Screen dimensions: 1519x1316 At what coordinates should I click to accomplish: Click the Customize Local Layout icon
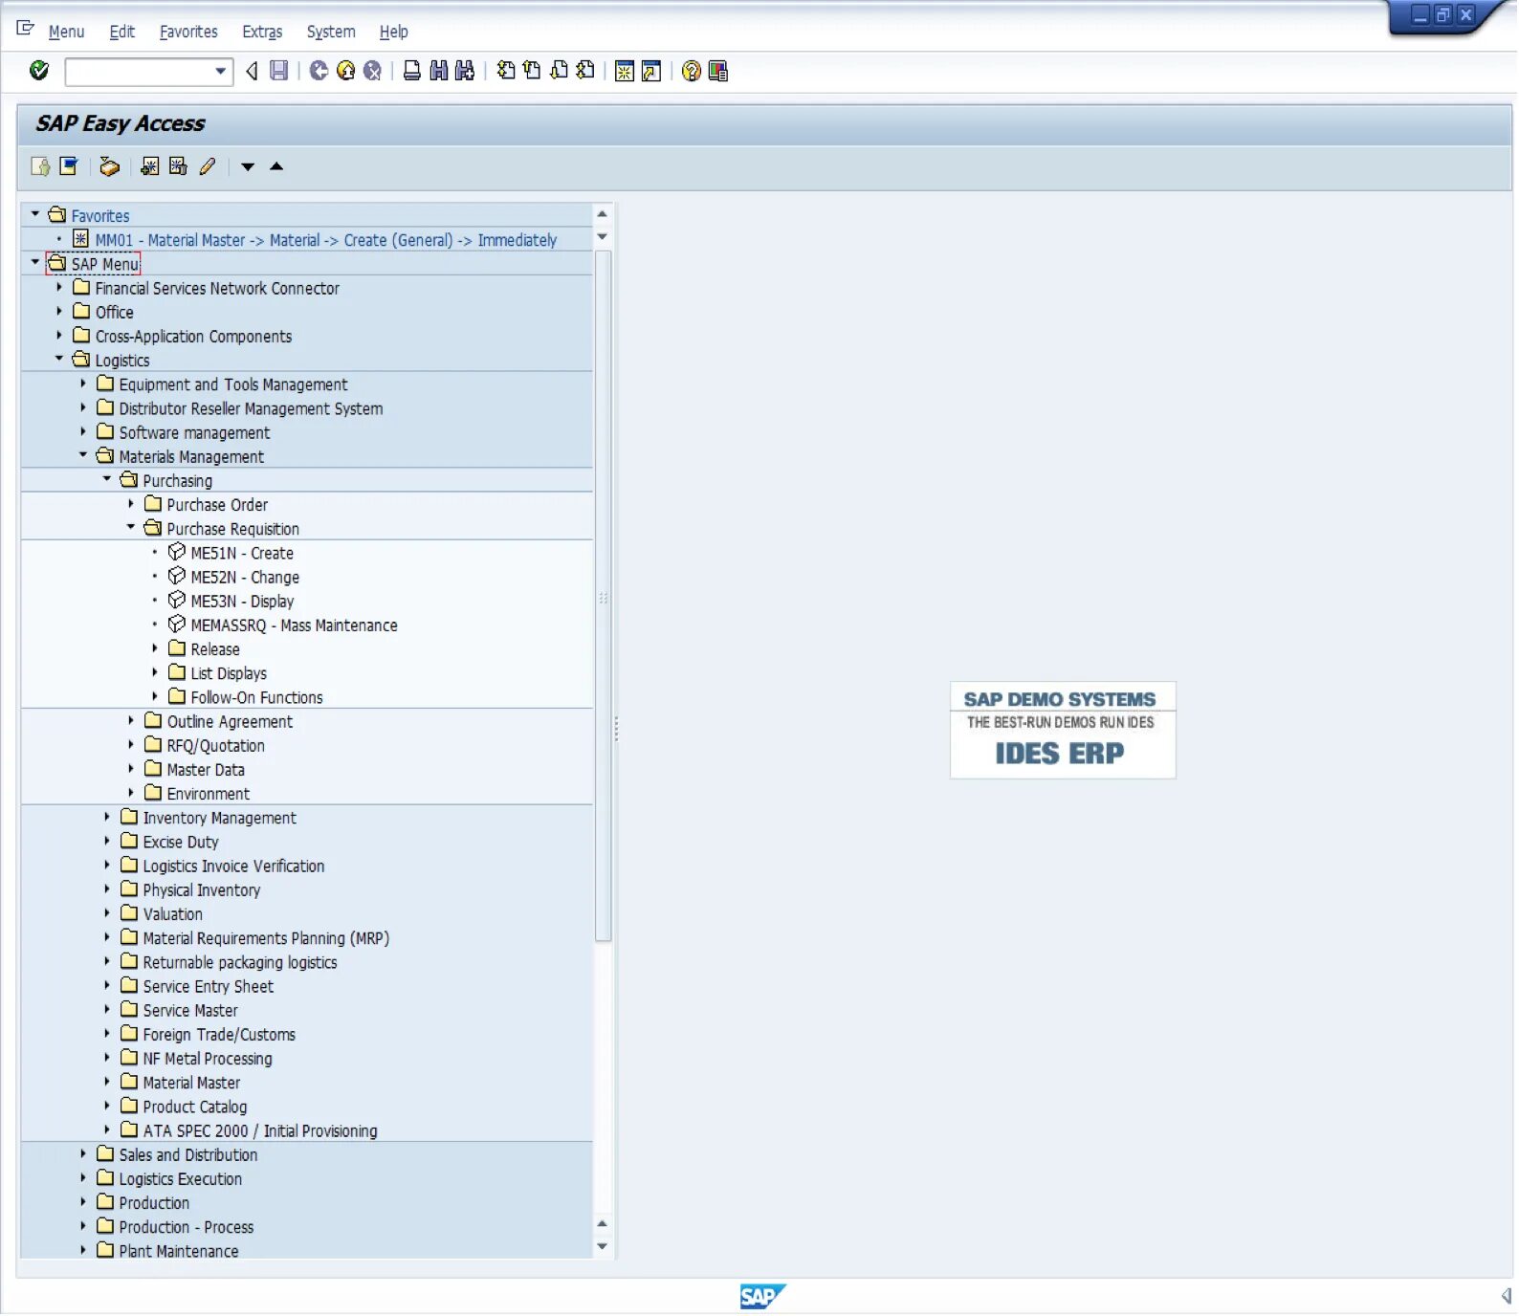pos(718,72)
